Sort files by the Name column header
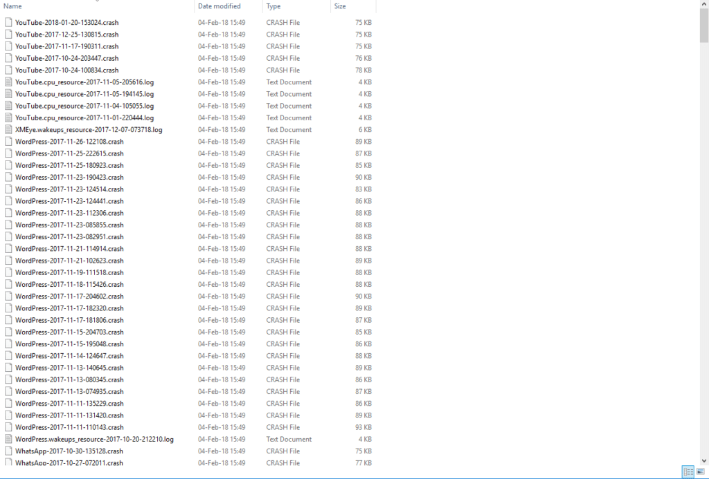The height and width of the screenshot is (479, 709). (x=97, y=6)
